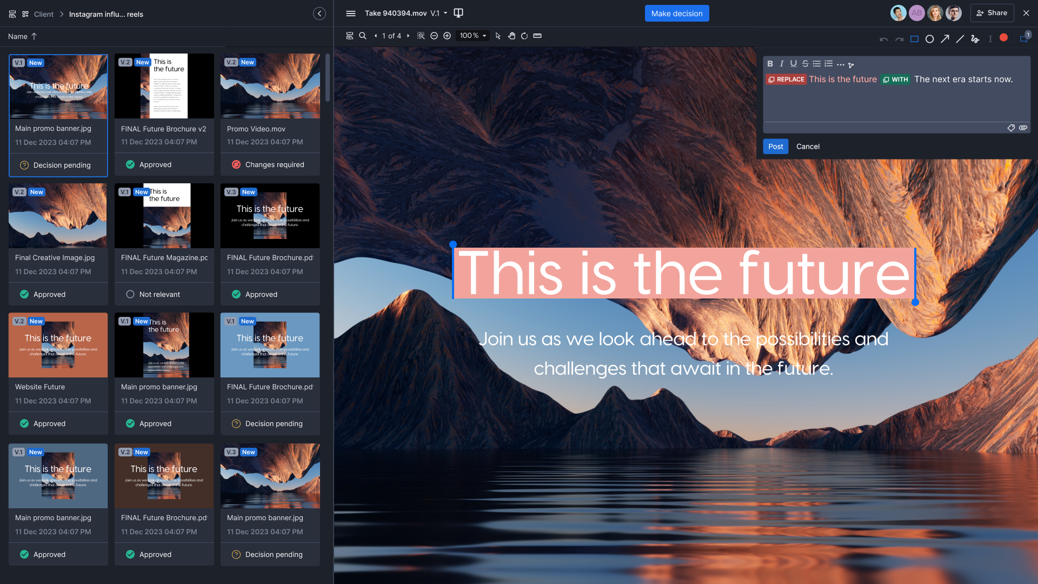Toggle underline formatting in the comment editor
The width and height of the screenshot is (1038, 584).
(x=793, y=63)
